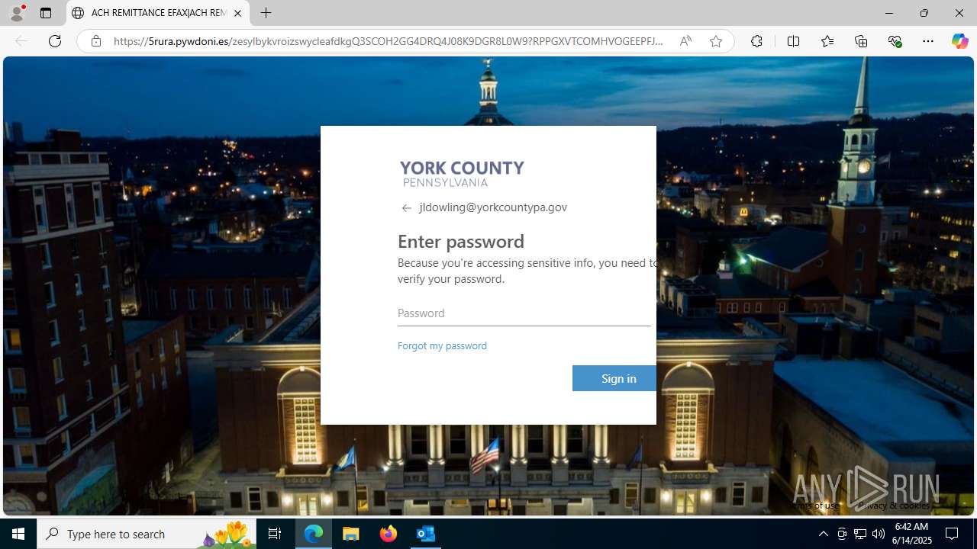
Task: Click the jldowling@yorkcountypa.gov account text
Action: (x=493, y=207)
